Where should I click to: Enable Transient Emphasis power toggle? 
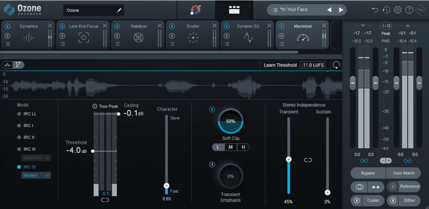(x=212, y=164)
